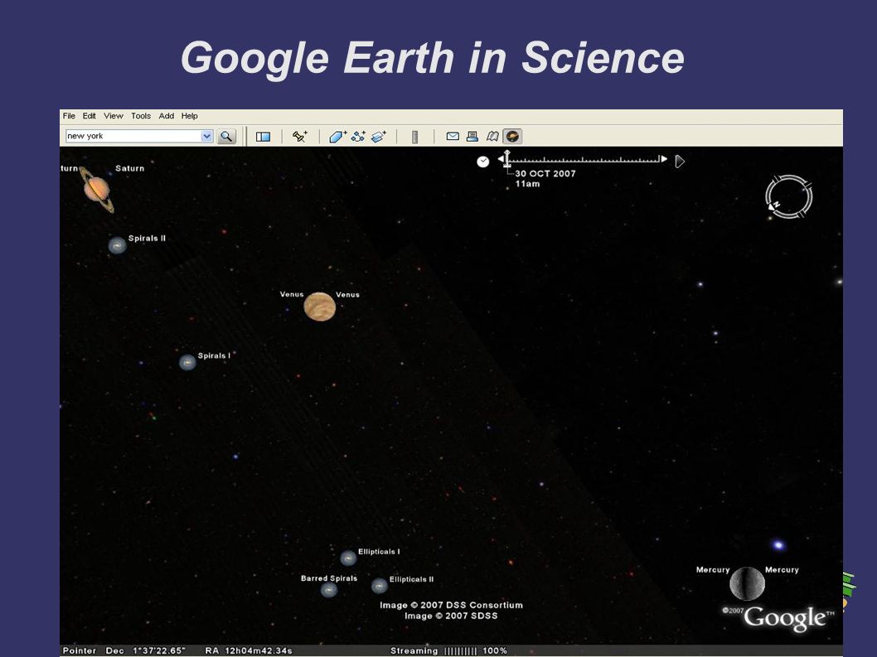Toggle the Sky/Earth switch icon
Viewport: 877px width, 657px height.
point(512,136)
